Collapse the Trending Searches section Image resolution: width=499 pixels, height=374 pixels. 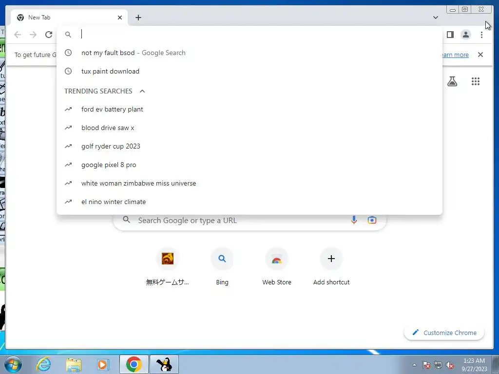[142, 91]
